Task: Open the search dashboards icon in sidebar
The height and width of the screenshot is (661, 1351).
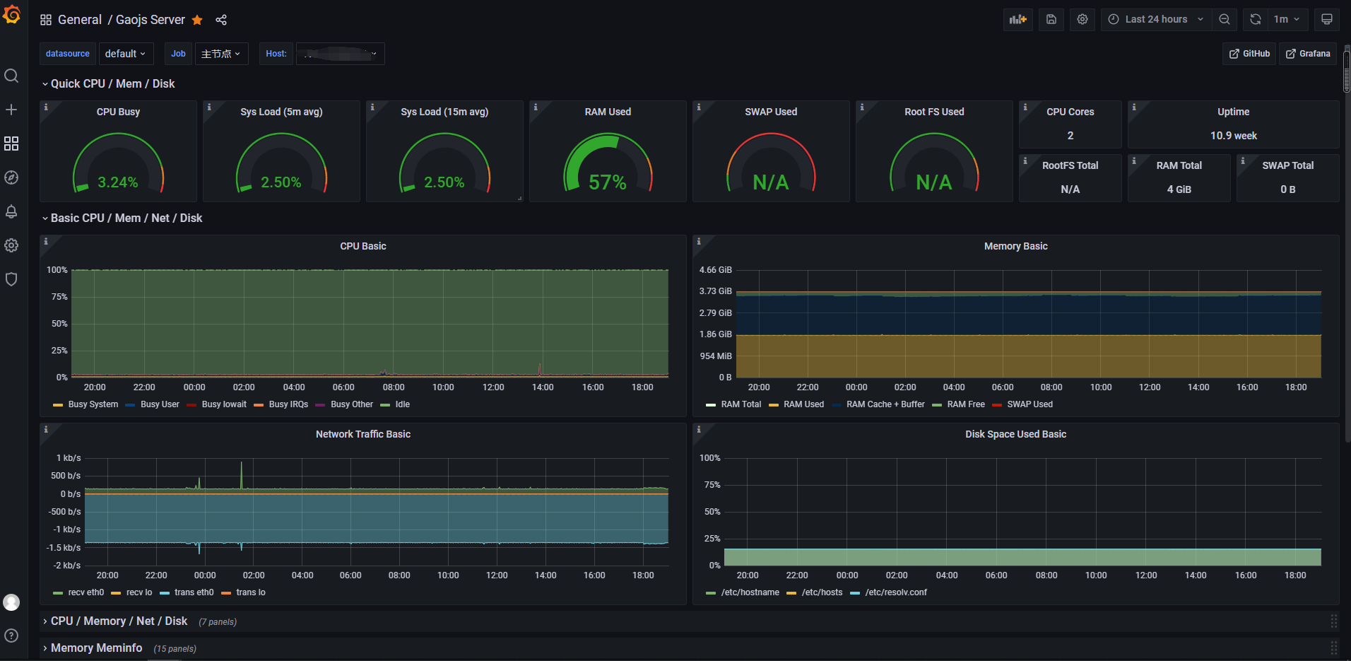Action: pos(11,76)
